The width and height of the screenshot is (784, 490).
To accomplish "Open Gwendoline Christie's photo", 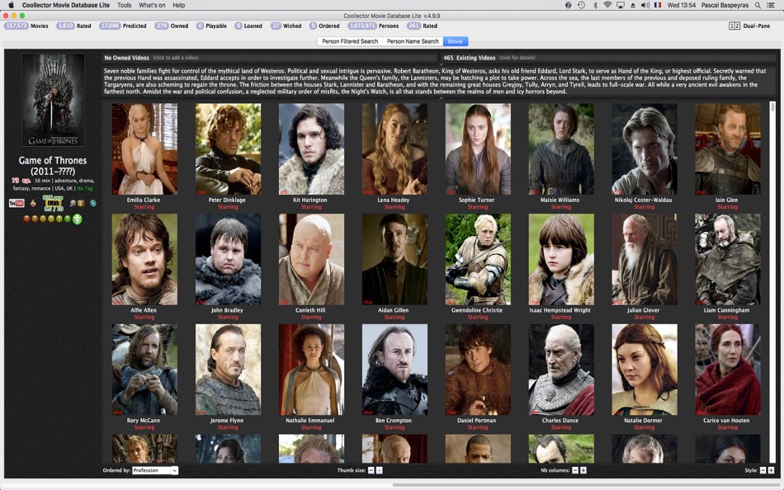I will coord(478,259).
